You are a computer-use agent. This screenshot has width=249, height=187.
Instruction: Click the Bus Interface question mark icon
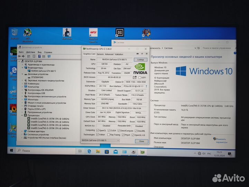coord(146,86)
